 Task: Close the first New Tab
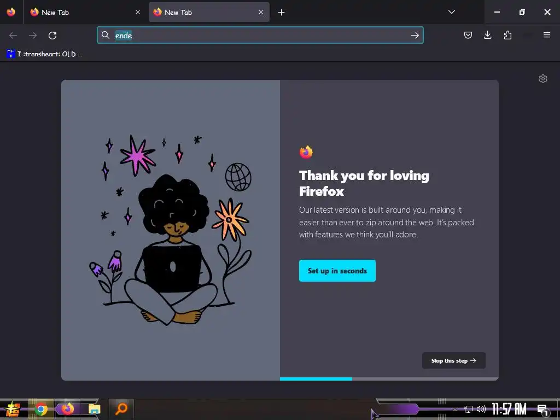click(x=138, y=12)
